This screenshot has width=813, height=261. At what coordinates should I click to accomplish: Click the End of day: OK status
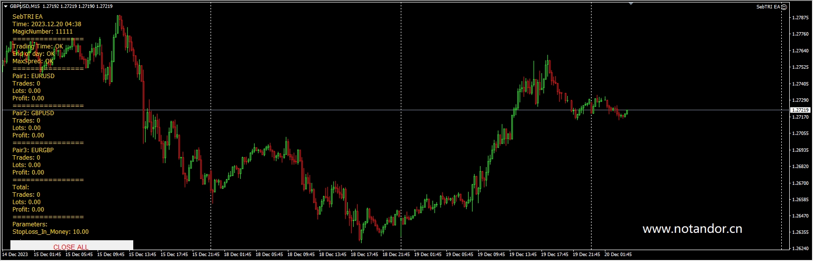34,54
